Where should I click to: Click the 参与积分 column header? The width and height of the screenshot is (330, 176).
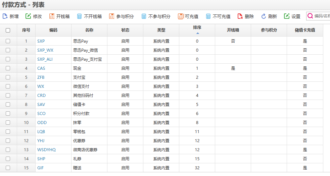(x=269, y=30)
